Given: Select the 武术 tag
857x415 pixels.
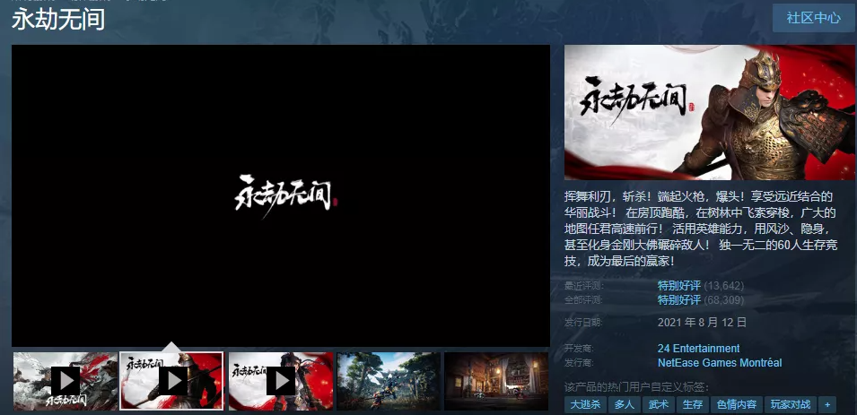Looking at the screenshot, I should tap(658, 404).
